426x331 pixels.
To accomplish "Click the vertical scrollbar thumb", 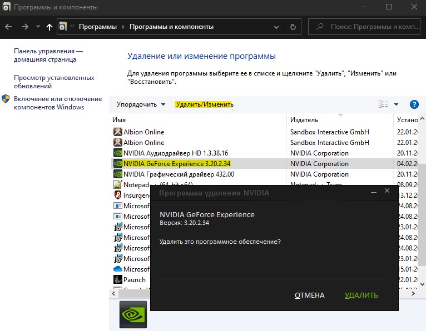I will [x=422, y=215].
